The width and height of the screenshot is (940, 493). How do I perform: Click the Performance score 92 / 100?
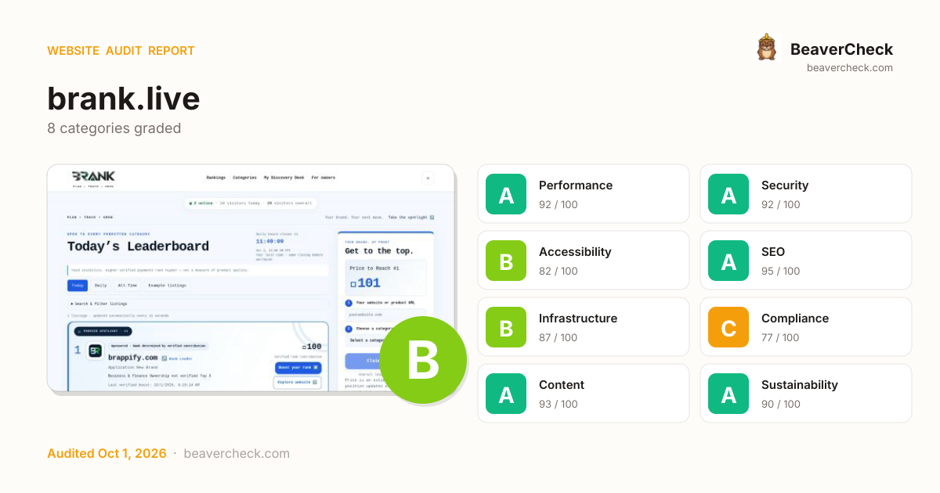559,205
